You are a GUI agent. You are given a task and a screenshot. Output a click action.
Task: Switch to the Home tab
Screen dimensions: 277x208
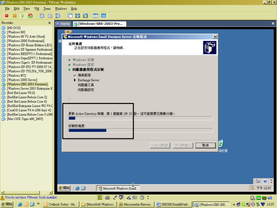click(63, 24)
